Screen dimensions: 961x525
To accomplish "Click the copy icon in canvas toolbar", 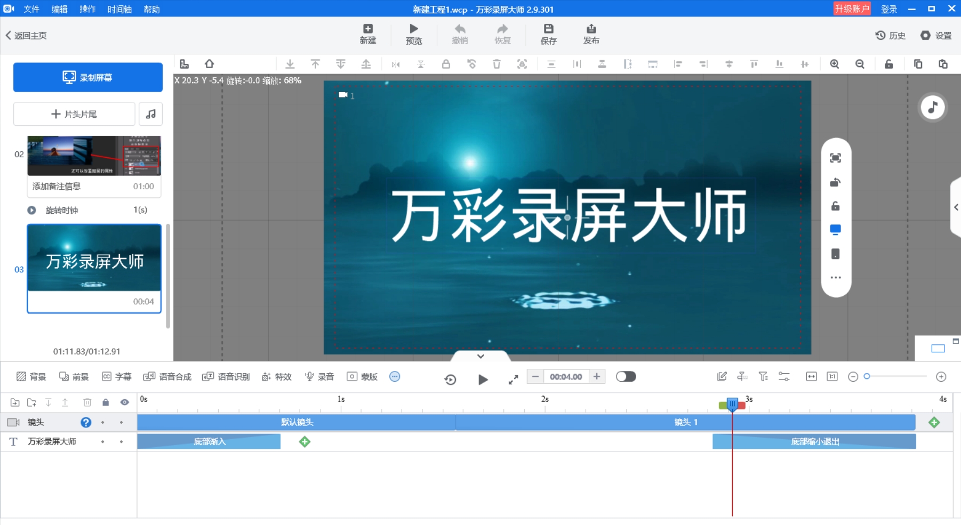I will [x=918, y=64].
